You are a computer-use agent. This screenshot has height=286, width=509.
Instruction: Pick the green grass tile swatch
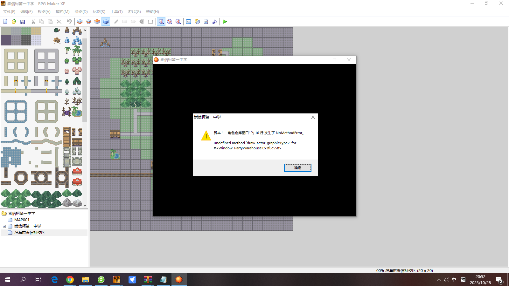pyautogui.click(x=26, y=31)
